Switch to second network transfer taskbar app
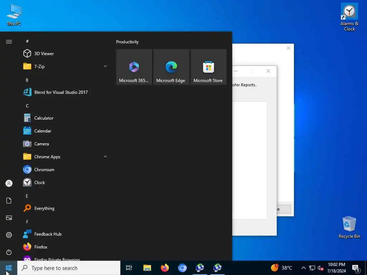Image resolution: width=367 pixels, height=275 pixels. click(218, 268)
